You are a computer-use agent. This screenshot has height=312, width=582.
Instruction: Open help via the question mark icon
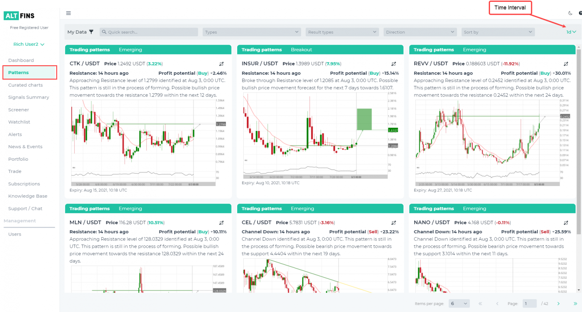coord(580,13)
